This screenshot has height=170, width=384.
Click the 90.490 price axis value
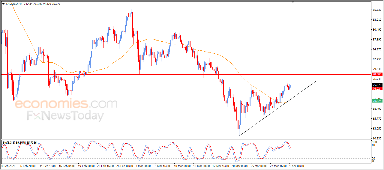(x=377, y=30)
